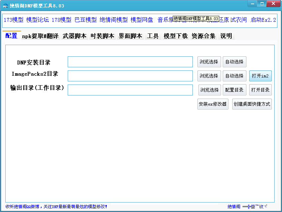Focus the 输出目录 input field

click(x=130, y=90)
